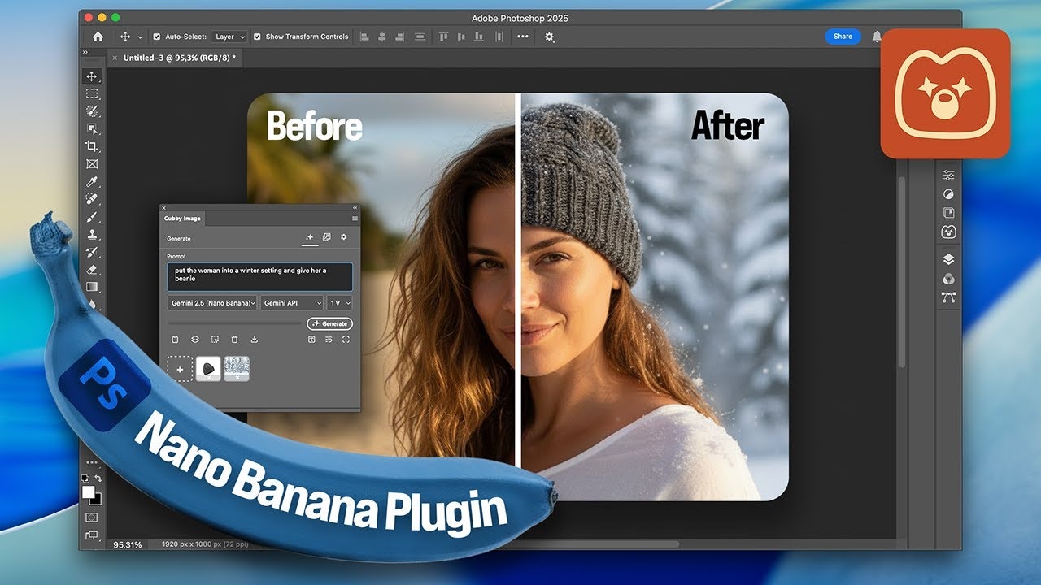Open the notifications bell icon
This screenshot has height=585, width=1041.
pyautogui.click(x=877, y=37)
